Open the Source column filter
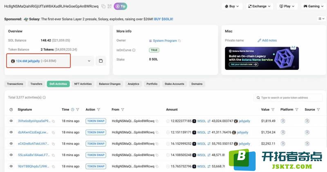The width and height of the screenshot is (327, 172). (x=318, y=109)
